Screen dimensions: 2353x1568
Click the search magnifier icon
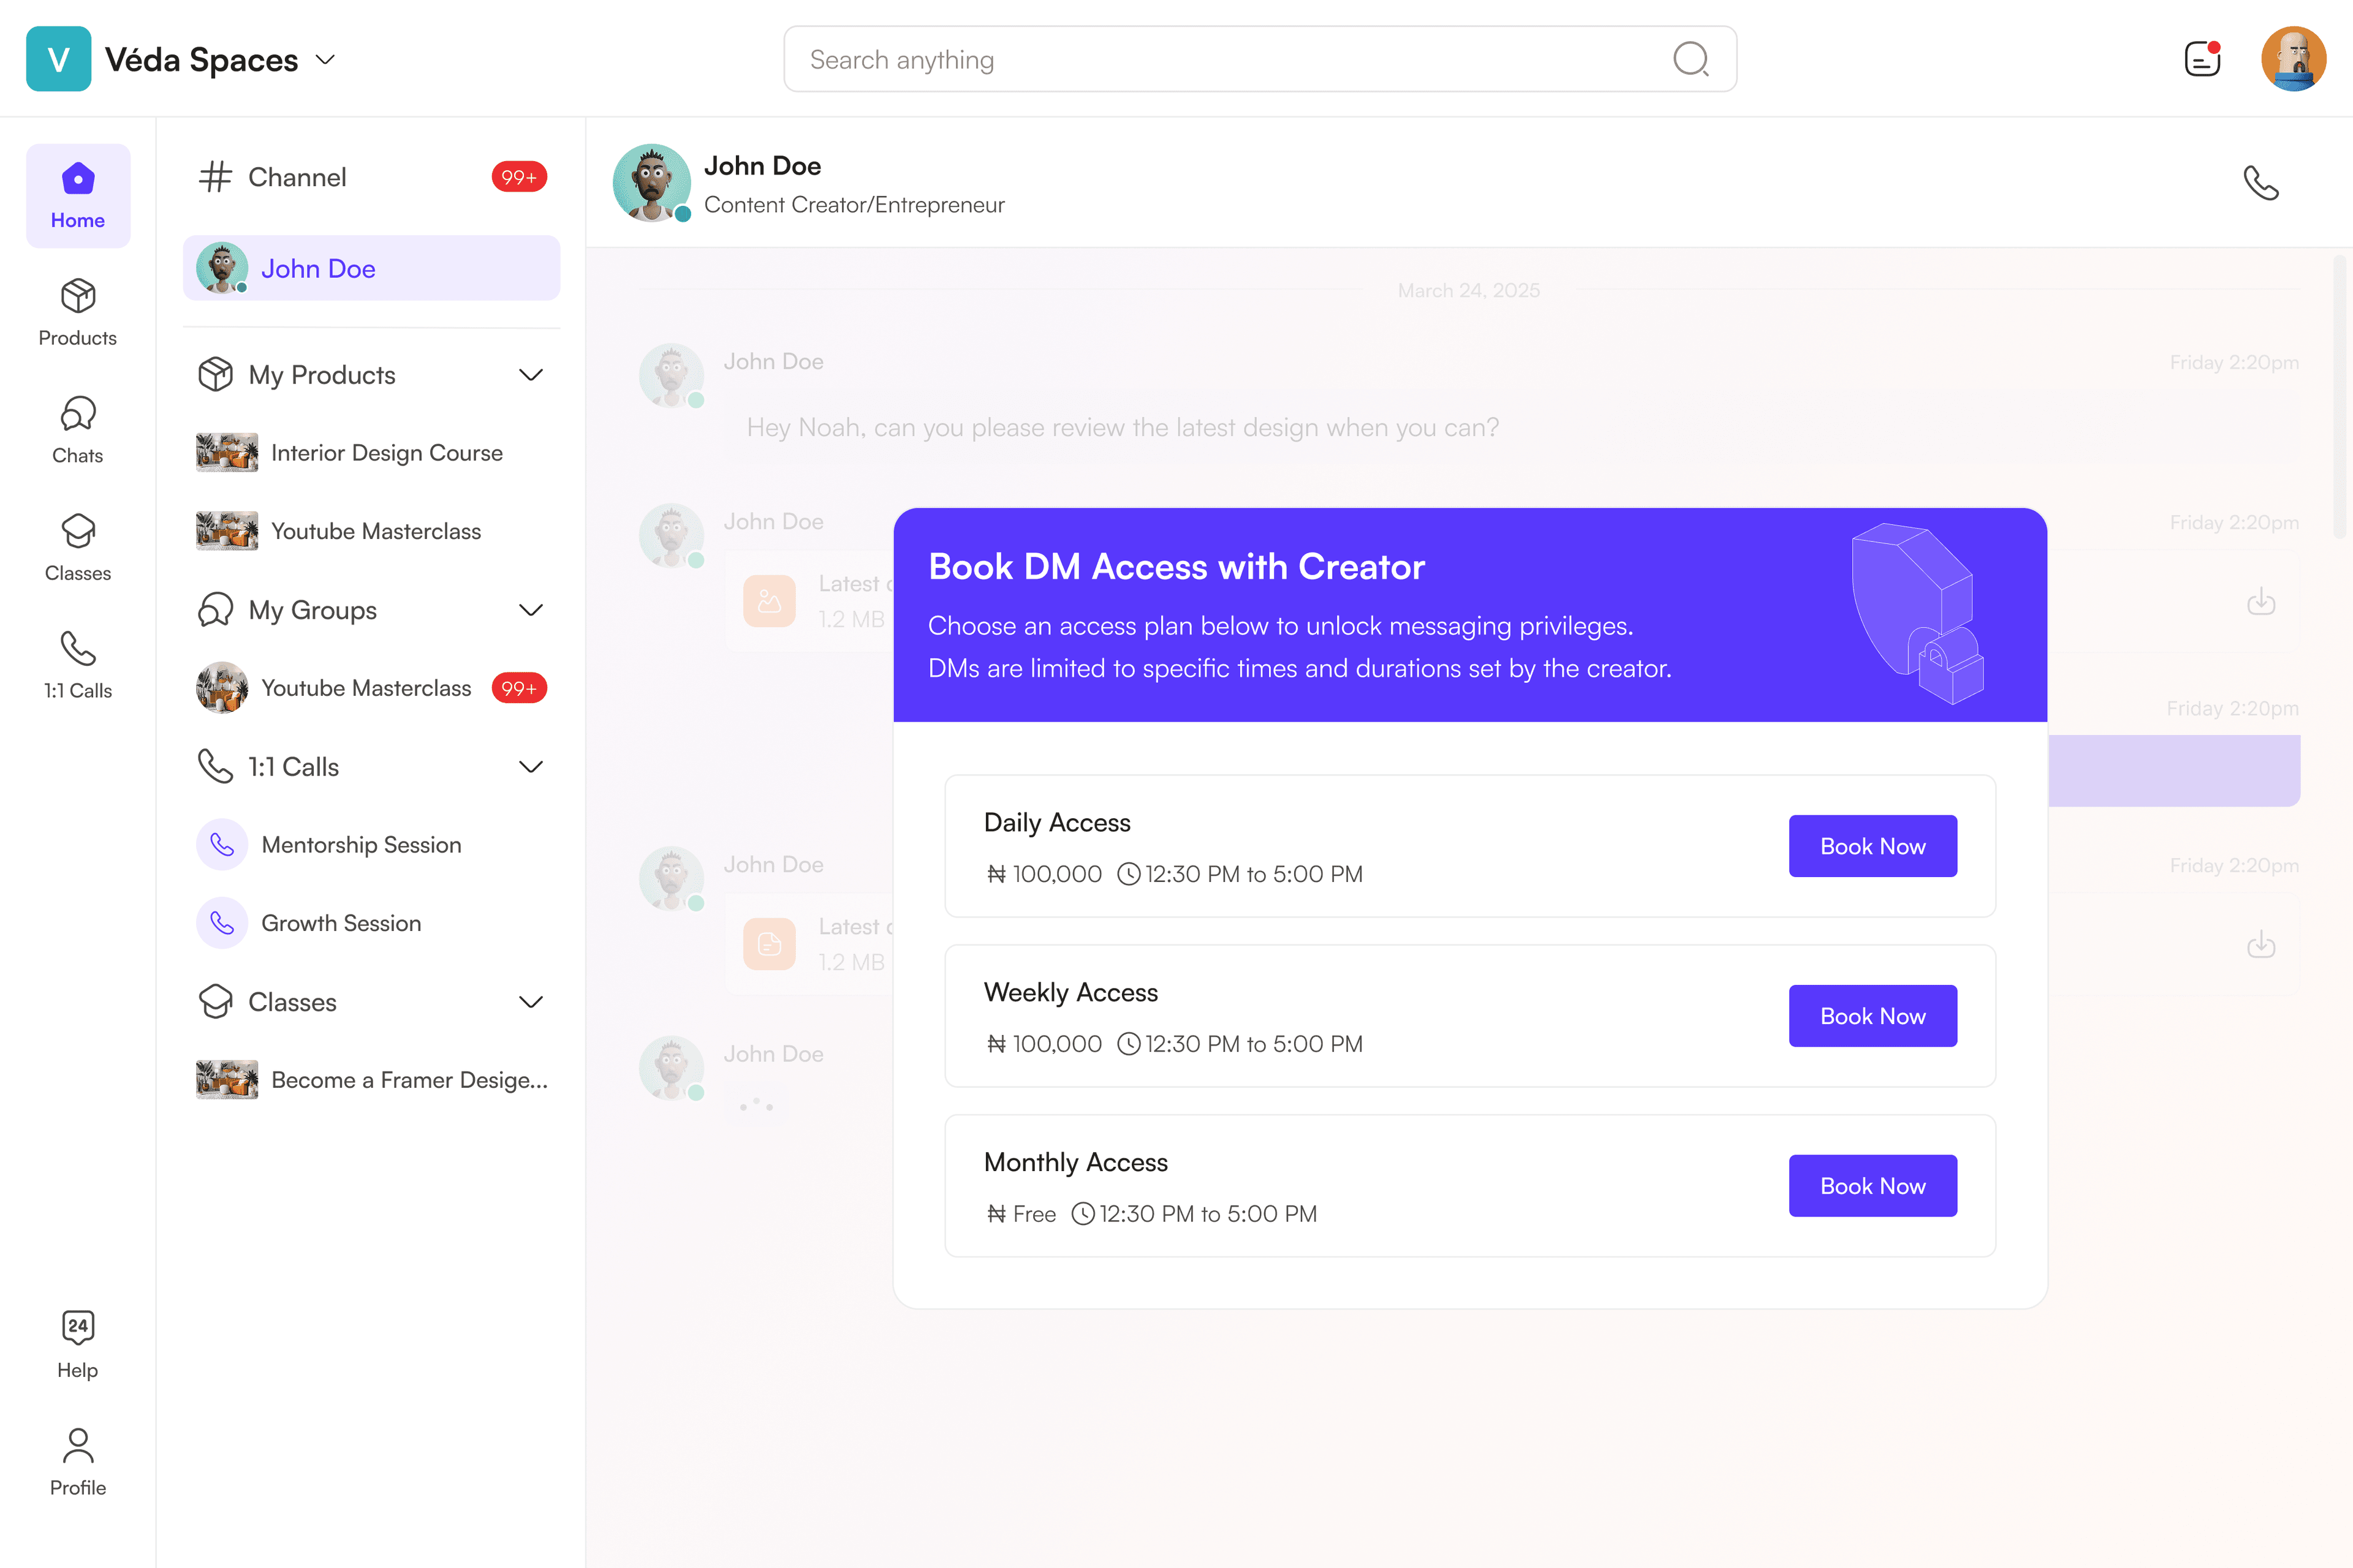click(1691, 59)
